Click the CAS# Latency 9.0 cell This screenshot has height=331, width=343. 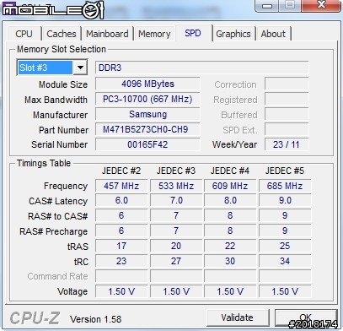[285, 200]
